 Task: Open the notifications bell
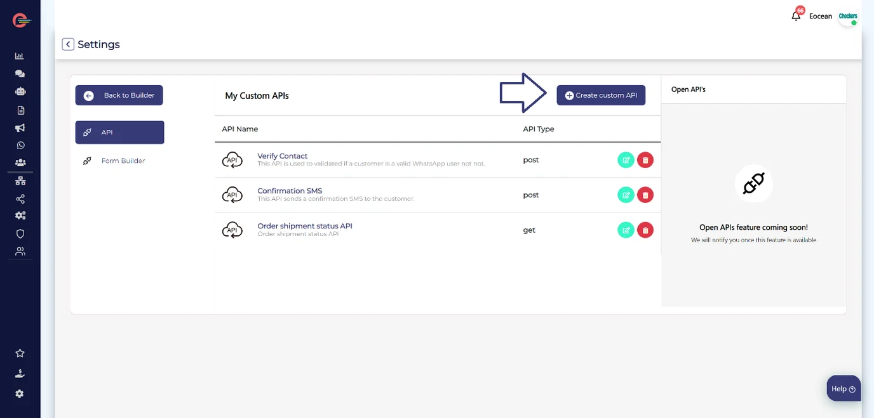click(796, 16)
